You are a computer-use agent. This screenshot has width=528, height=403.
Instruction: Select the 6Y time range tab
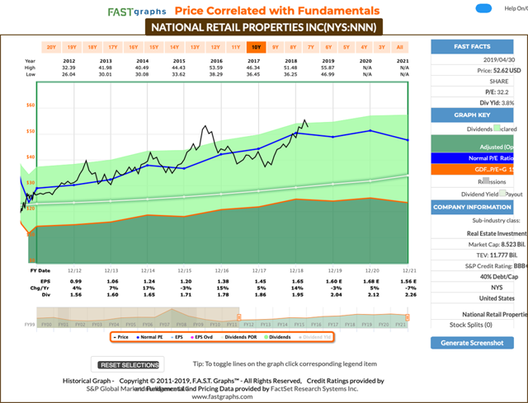point(328,47)
